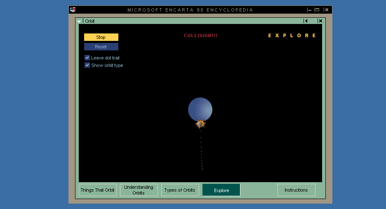This screenshot has height=209, width=386.
Task: Click the Encarta logo icon in the title bar
Action: click(x=73, y=9)
